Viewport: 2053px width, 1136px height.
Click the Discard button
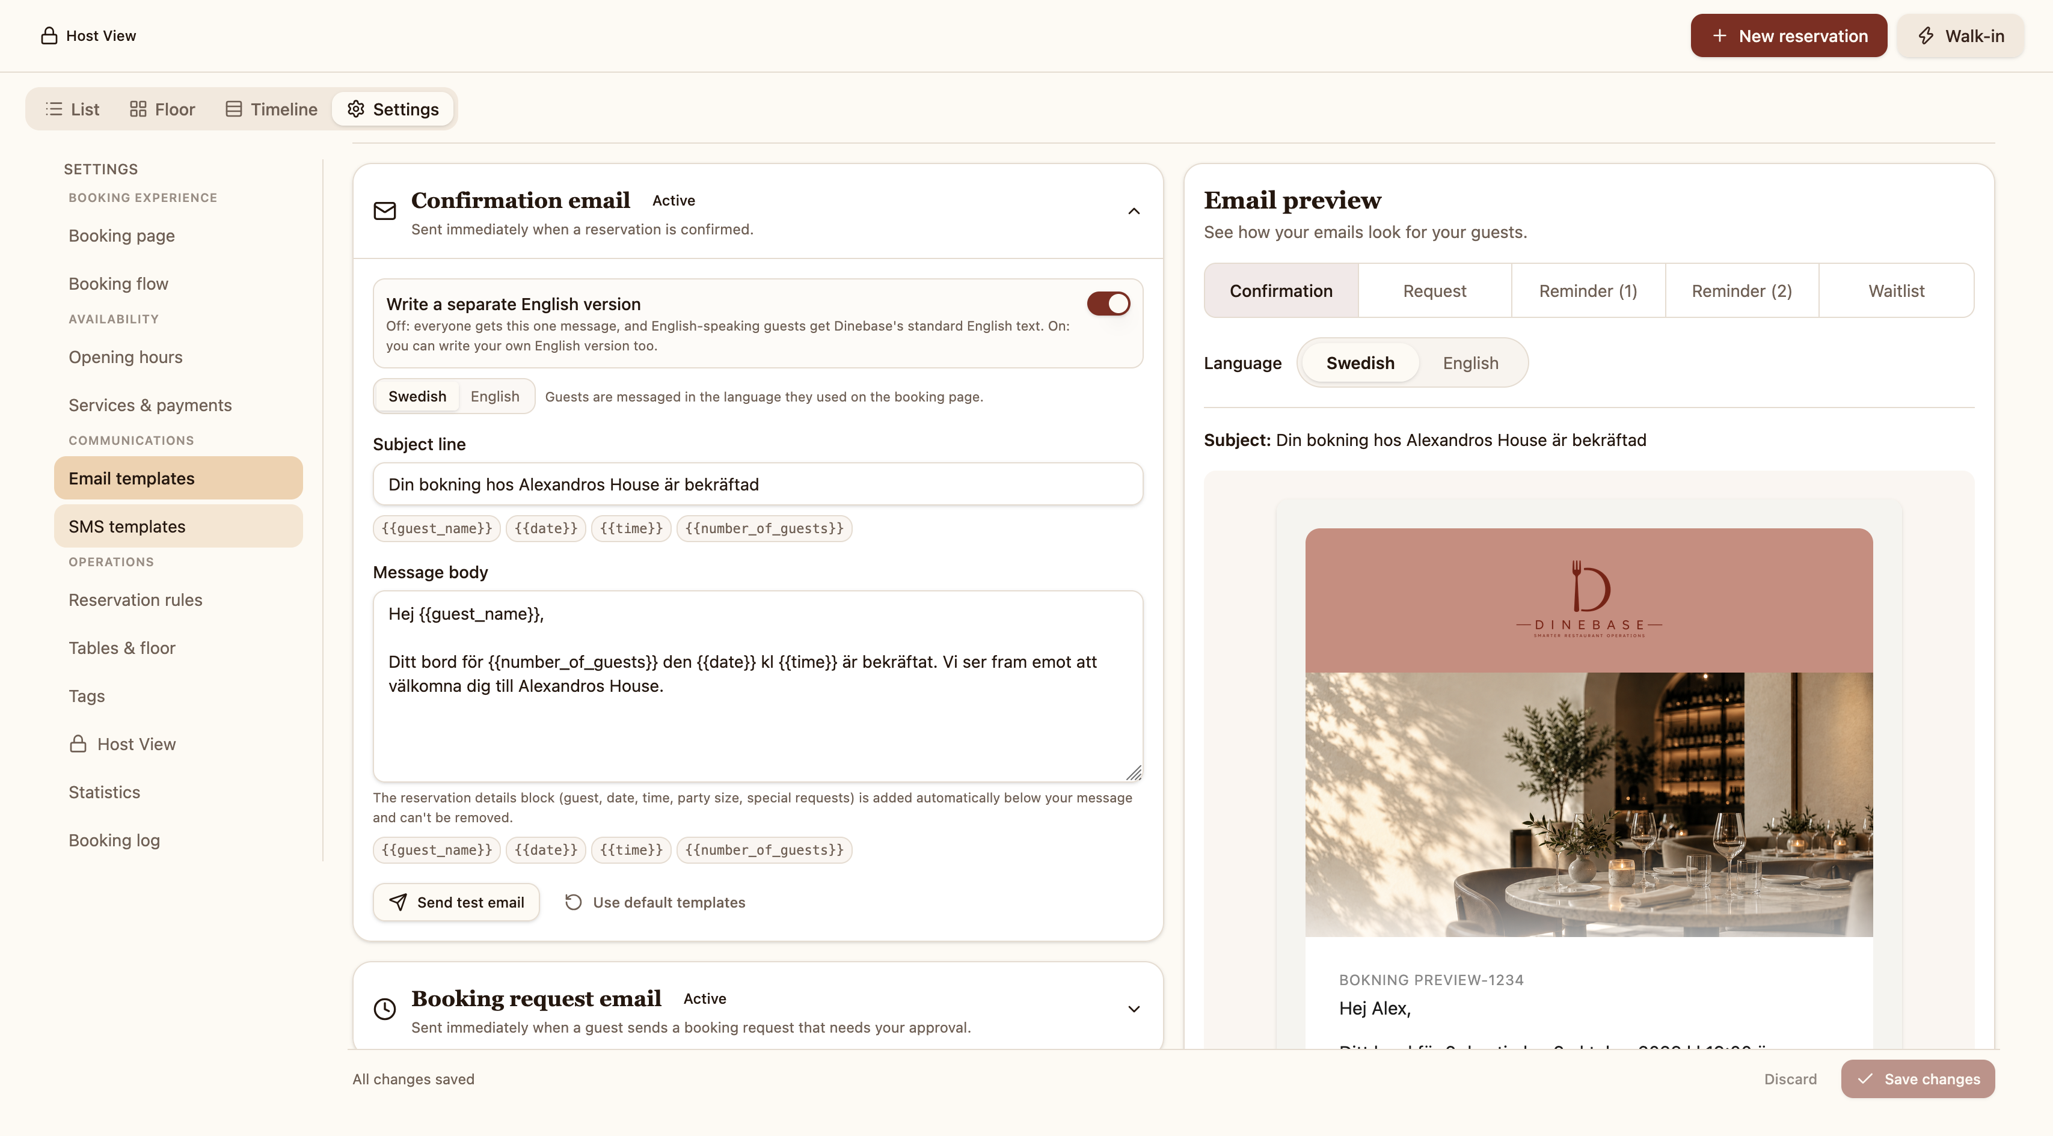point(1790,1079)
